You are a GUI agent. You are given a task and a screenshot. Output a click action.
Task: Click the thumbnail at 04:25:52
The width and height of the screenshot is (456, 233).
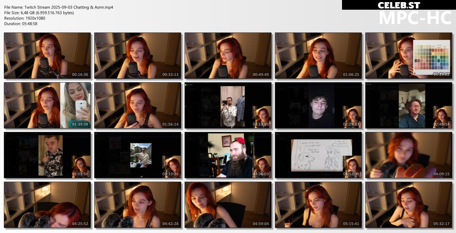[x=47, y=205]
